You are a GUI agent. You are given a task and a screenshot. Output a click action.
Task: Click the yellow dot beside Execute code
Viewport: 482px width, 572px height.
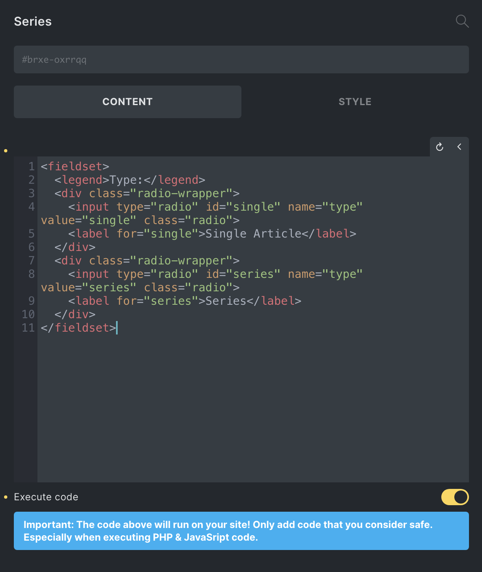tap(5, 497)
